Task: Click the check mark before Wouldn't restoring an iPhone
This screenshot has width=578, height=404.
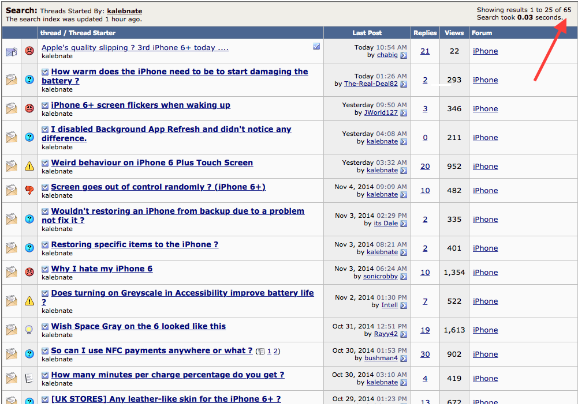Action: click(45, 211)
